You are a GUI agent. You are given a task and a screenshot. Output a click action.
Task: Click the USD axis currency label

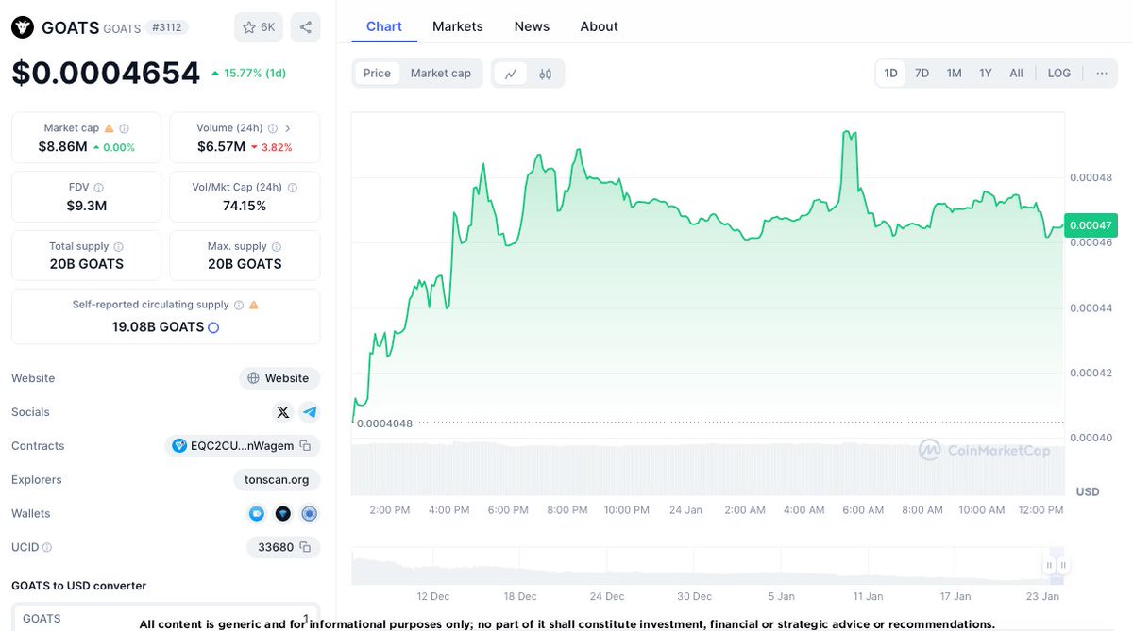pos(1088,491)
